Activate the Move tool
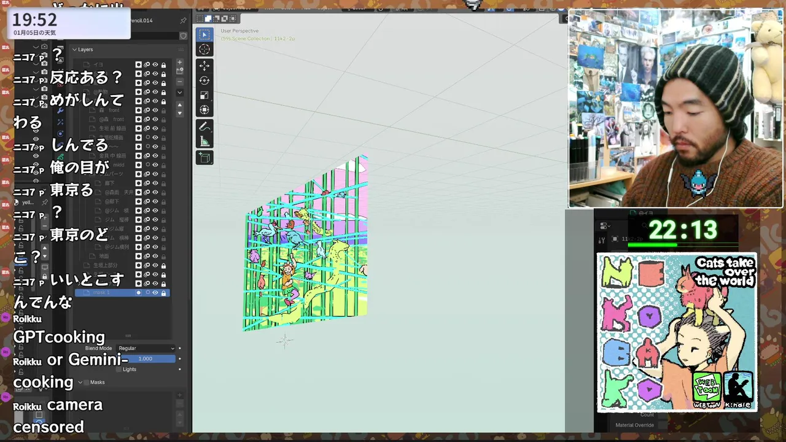The image size is (786, 442). click(204, 65)
